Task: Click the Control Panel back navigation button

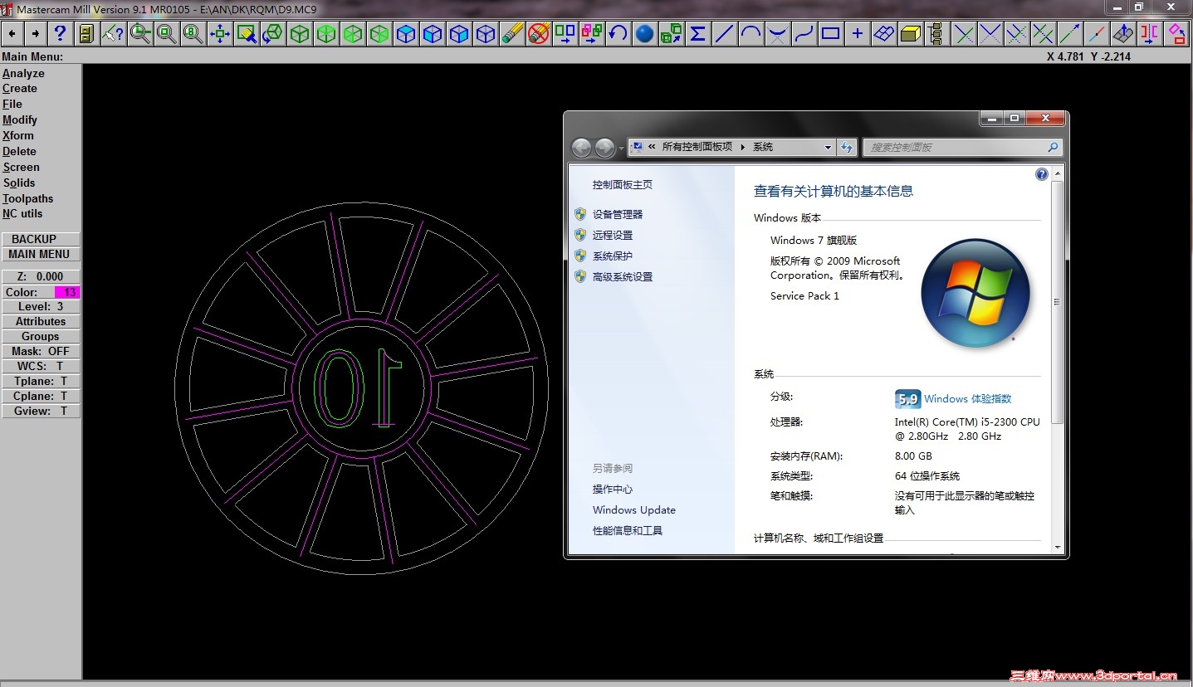Action: (x=581, y=148)
